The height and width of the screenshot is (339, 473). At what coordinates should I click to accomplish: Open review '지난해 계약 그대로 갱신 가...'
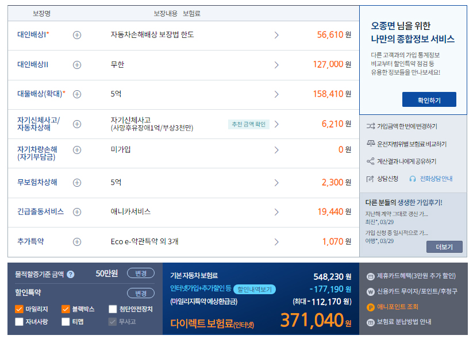coord(397,214)
